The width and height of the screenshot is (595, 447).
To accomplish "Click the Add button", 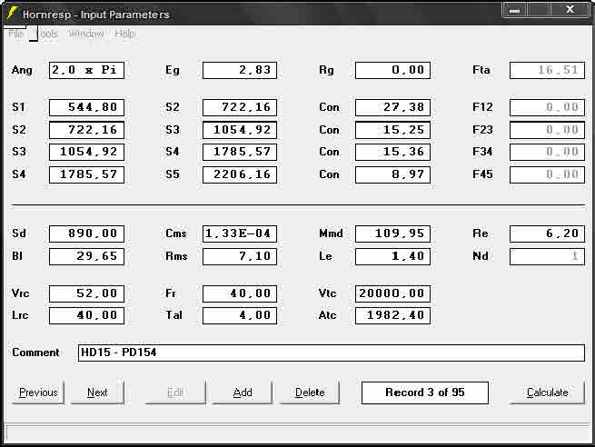I will point(243,392).
